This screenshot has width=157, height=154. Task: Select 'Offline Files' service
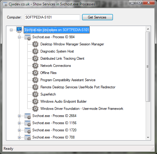click(48, 73)
